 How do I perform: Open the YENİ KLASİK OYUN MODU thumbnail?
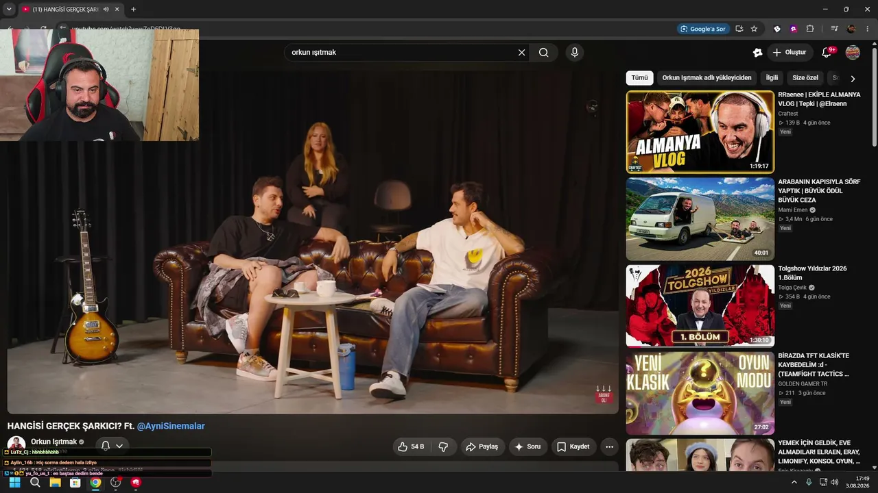[x=700, y=393]
